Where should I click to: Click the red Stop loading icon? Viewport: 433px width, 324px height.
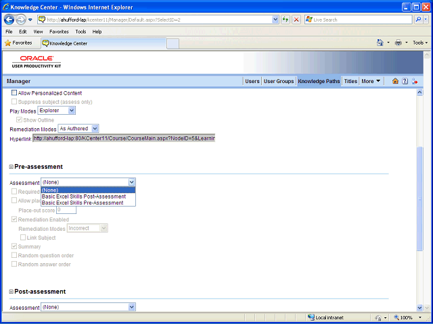296,20
